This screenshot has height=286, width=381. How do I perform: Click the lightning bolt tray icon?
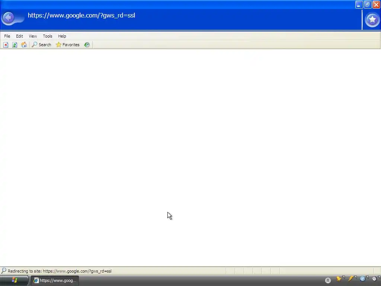coord(350,279)
